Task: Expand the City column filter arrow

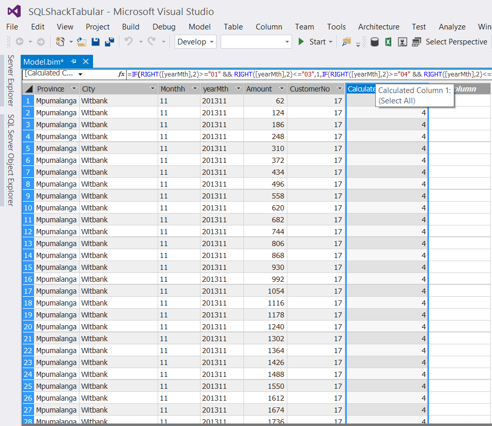Action: (x=152, y=89)
